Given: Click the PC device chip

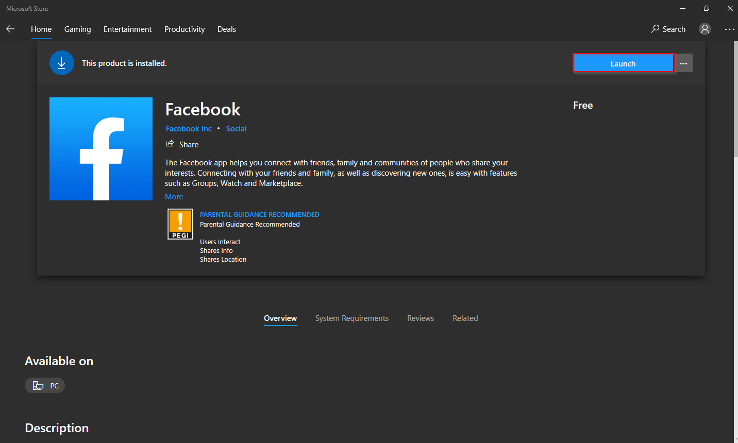Looking at the screenshot, I should pos(45,385).
